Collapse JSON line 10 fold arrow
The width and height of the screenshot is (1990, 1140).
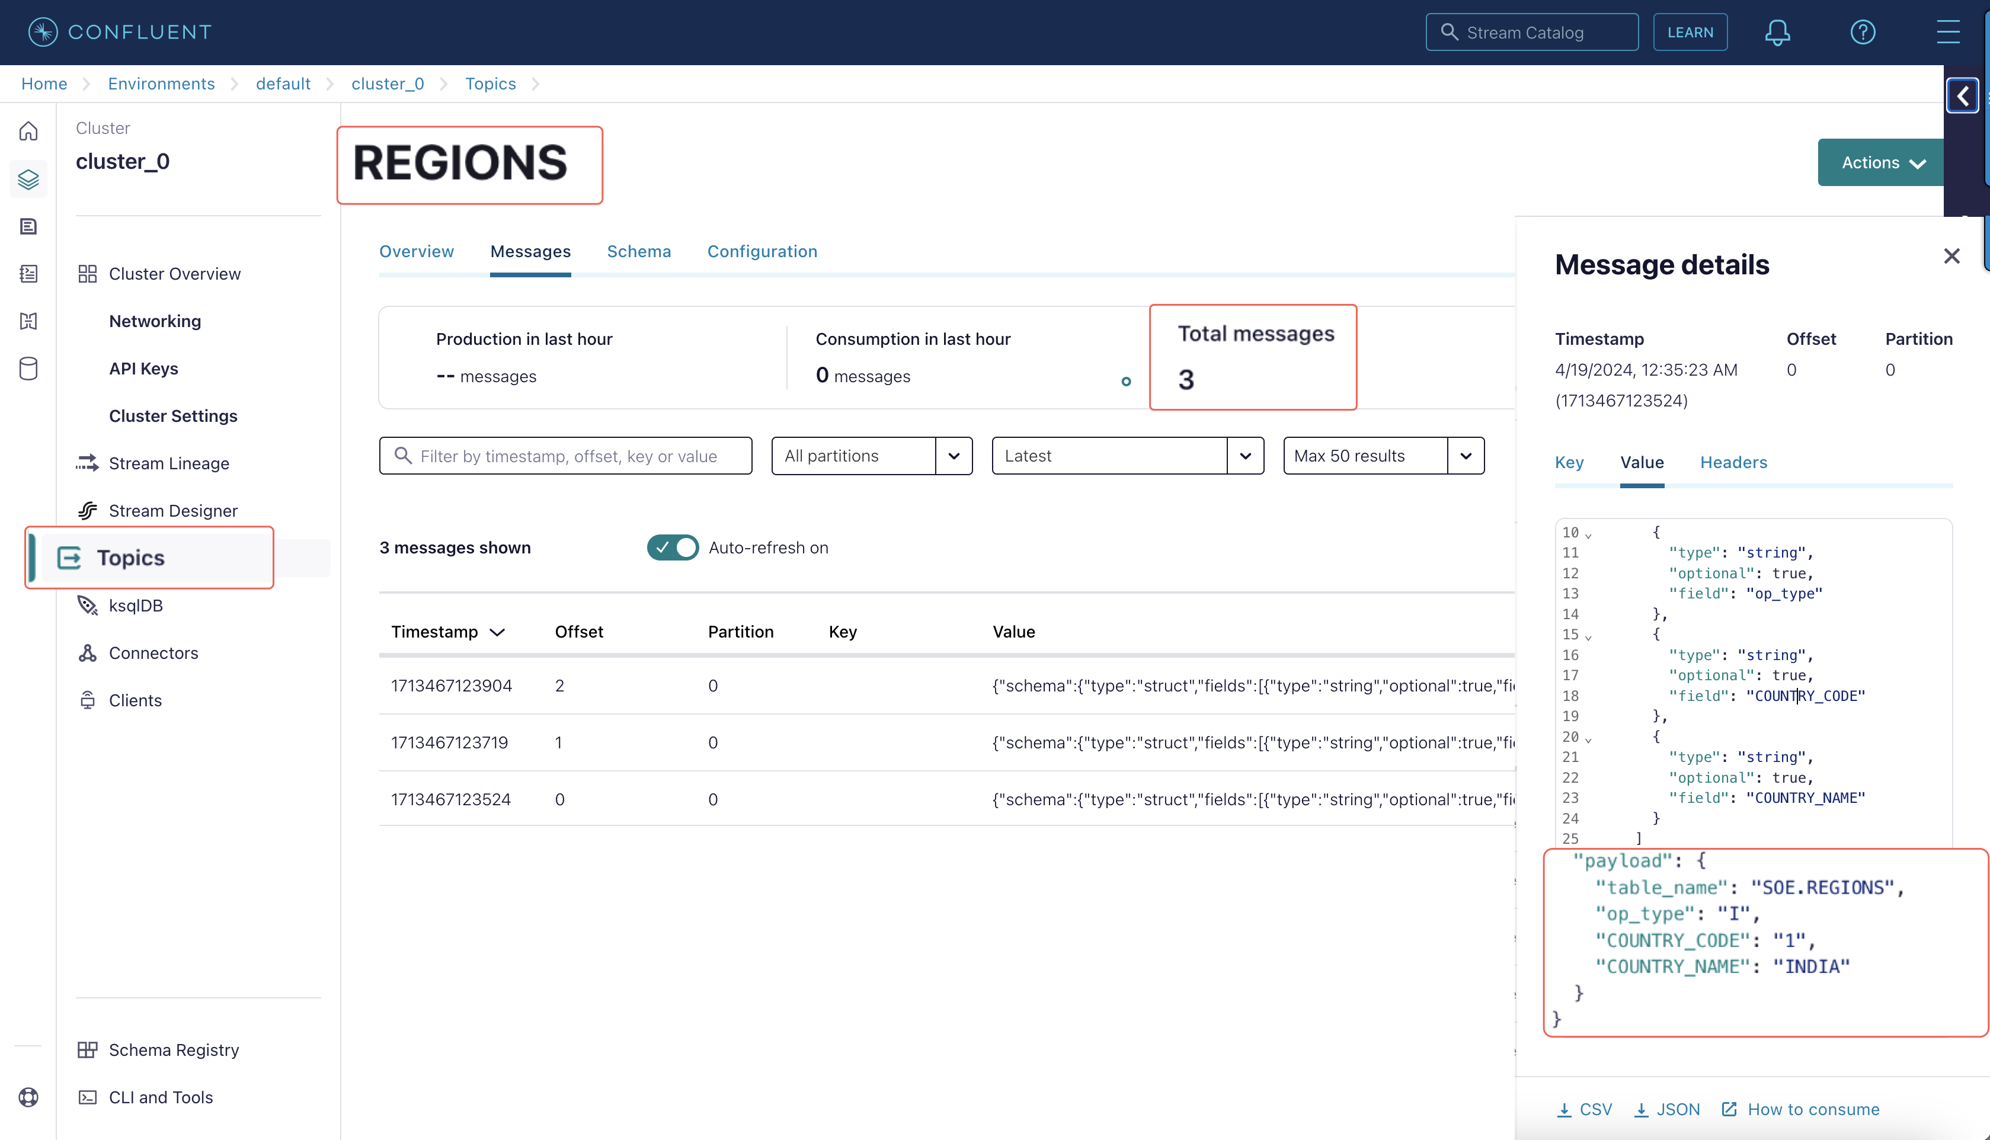pyautogui.click(x=1588, y=536)
